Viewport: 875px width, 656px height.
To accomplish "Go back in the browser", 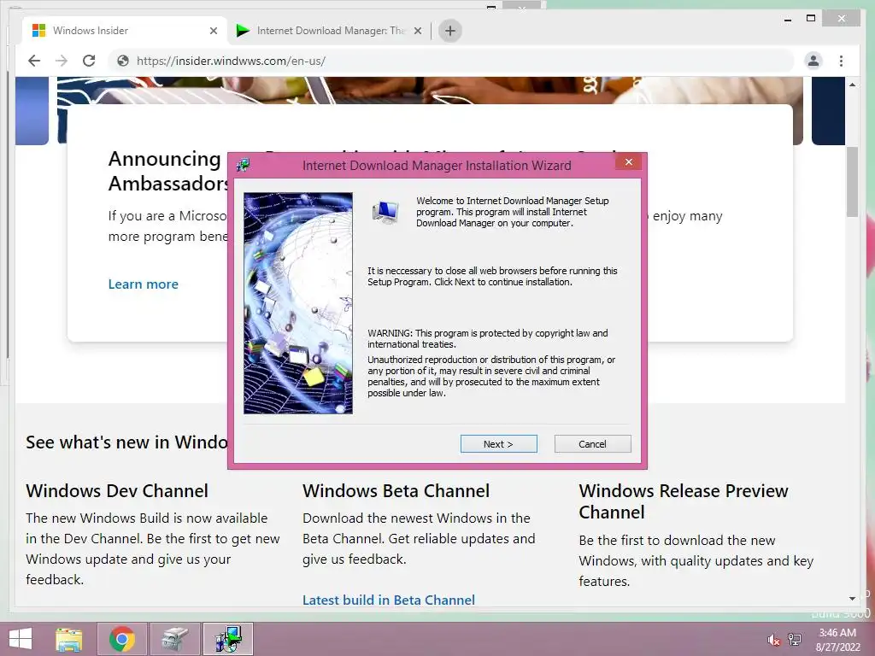I will coord(34,61).
